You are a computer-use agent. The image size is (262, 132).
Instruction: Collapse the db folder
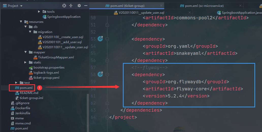coord(25,27)
